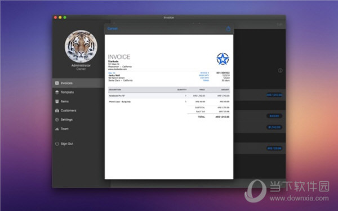Screen dimensions: 338x211
Task: Click the 49.88 amount badge
Action: point(274,116)
